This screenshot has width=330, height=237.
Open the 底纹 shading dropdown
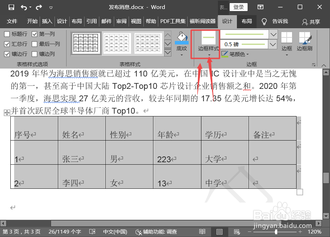(182, 55)
